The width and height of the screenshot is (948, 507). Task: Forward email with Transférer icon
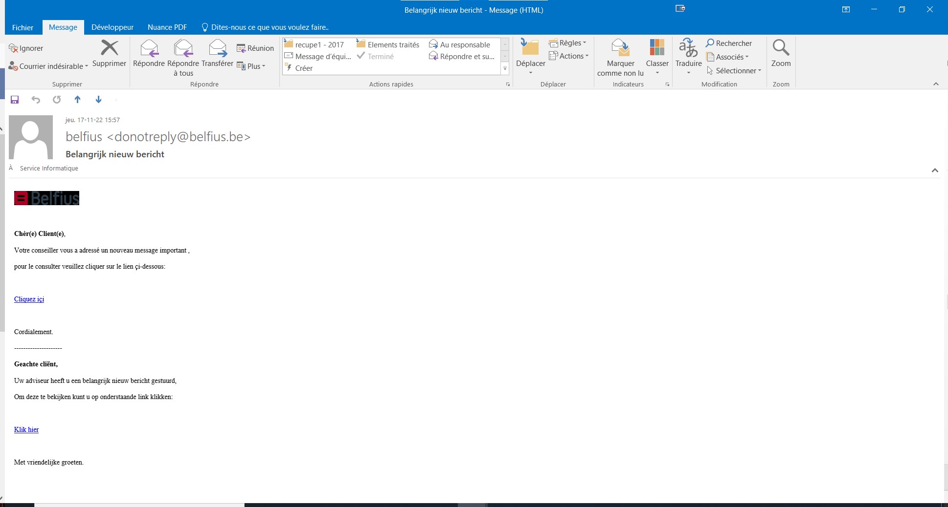[217, 49]
